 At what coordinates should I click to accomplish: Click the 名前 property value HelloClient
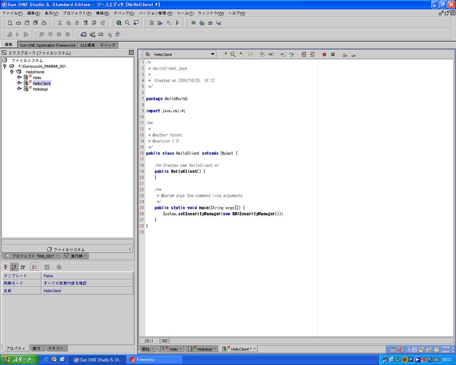point(52,291)
